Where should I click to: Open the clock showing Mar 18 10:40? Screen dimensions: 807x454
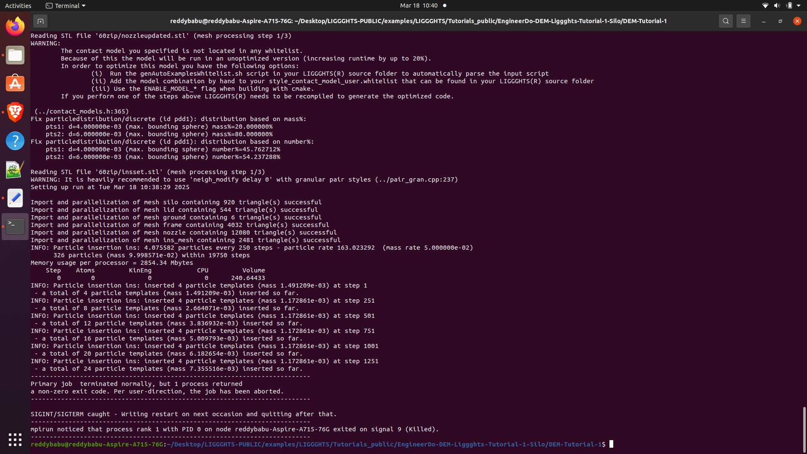coord(419,5)
